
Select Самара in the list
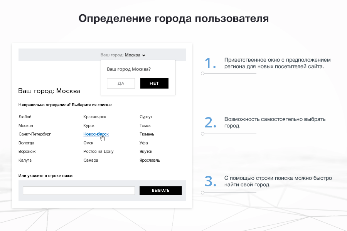coord(91,160)
